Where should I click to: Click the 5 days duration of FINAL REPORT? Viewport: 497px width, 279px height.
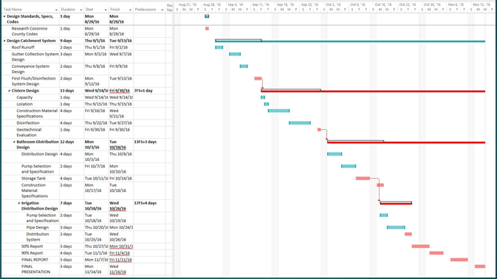[66, 260]
